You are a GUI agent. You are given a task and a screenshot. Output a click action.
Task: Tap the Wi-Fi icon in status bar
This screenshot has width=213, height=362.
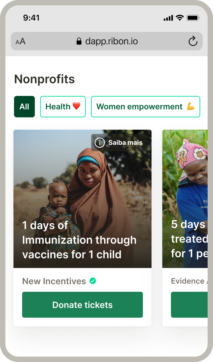point(179,18)
